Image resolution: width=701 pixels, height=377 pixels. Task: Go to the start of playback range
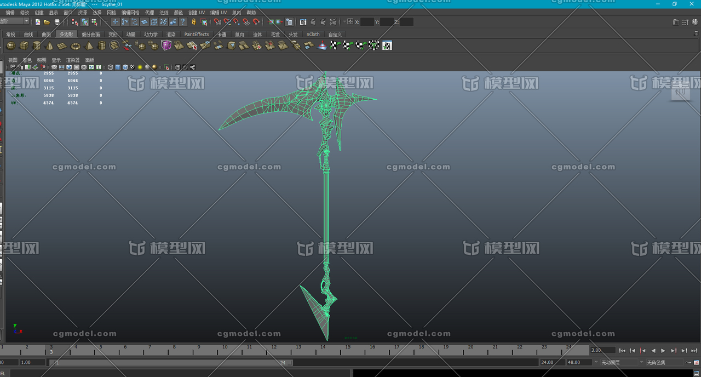(x=622, y=351)
